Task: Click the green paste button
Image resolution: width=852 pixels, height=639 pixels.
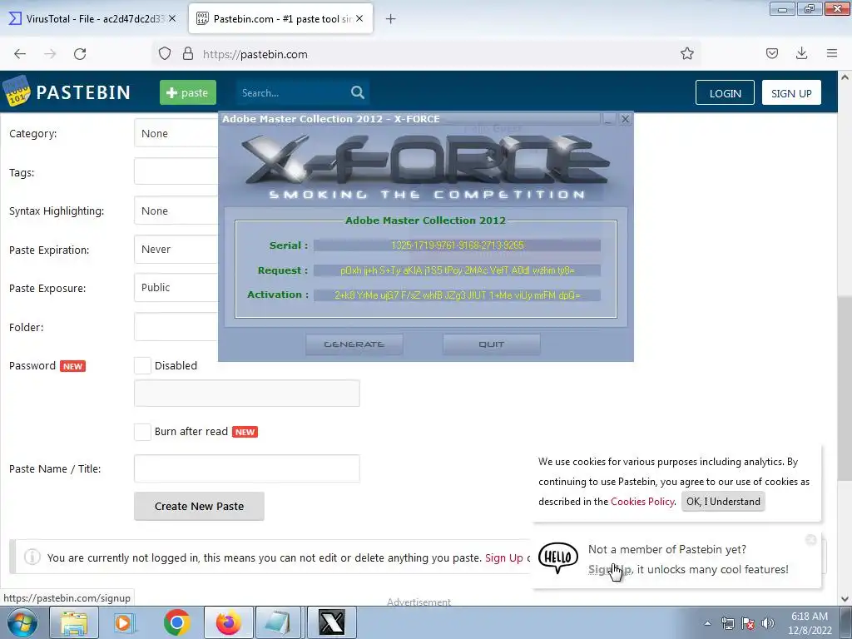Action: pos(187,92)
